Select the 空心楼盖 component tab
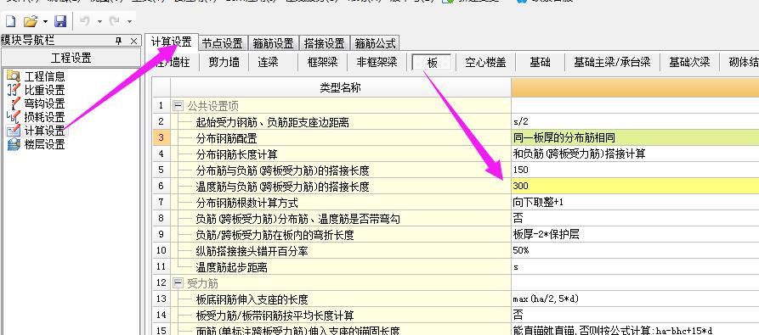Image resolution: width=759 pixels, height=335 pixels. pos(485,62)
